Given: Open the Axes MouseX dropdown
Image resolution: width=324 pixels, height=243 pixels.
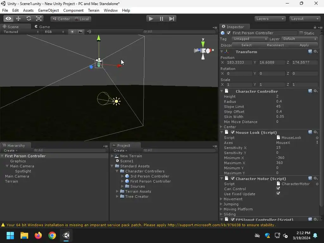Looking at the screenshot, I should 297,143.
